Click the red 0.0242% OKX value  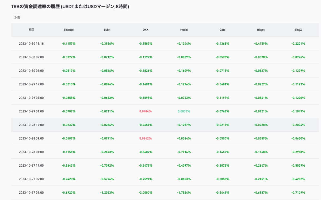pyautogui.click(x=146, y=138)
